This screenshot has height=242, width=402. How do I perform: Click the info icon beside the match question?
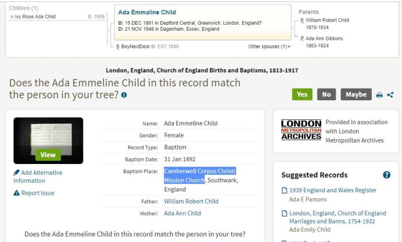coord(124,95)
